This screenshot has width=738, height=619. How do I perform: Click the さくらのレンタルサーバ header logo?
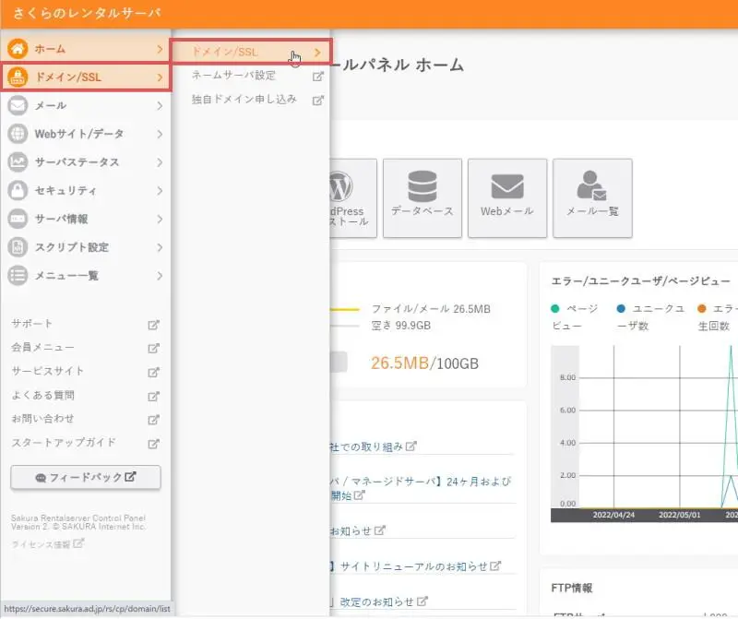tap(87, 13)
